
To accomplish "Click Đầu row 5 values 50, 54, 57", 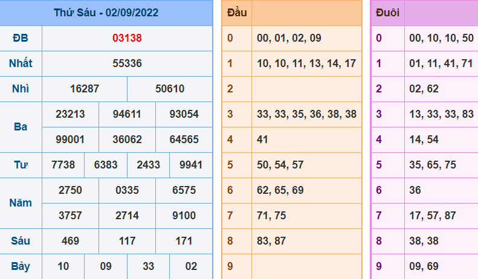I will (x=280, y=165).
